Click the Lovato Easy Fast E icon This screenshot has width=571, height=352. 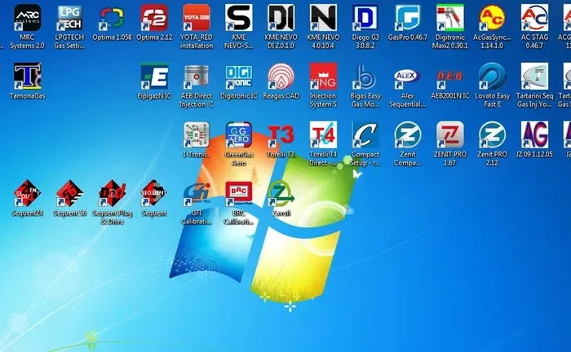point(492,77)
